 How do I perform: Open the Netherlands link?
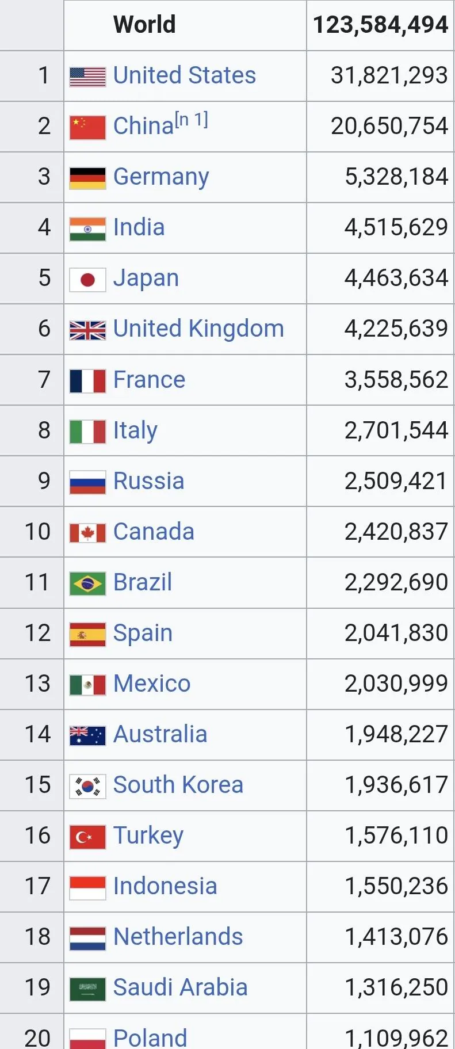pyautogui.click(x=178, y=937)
